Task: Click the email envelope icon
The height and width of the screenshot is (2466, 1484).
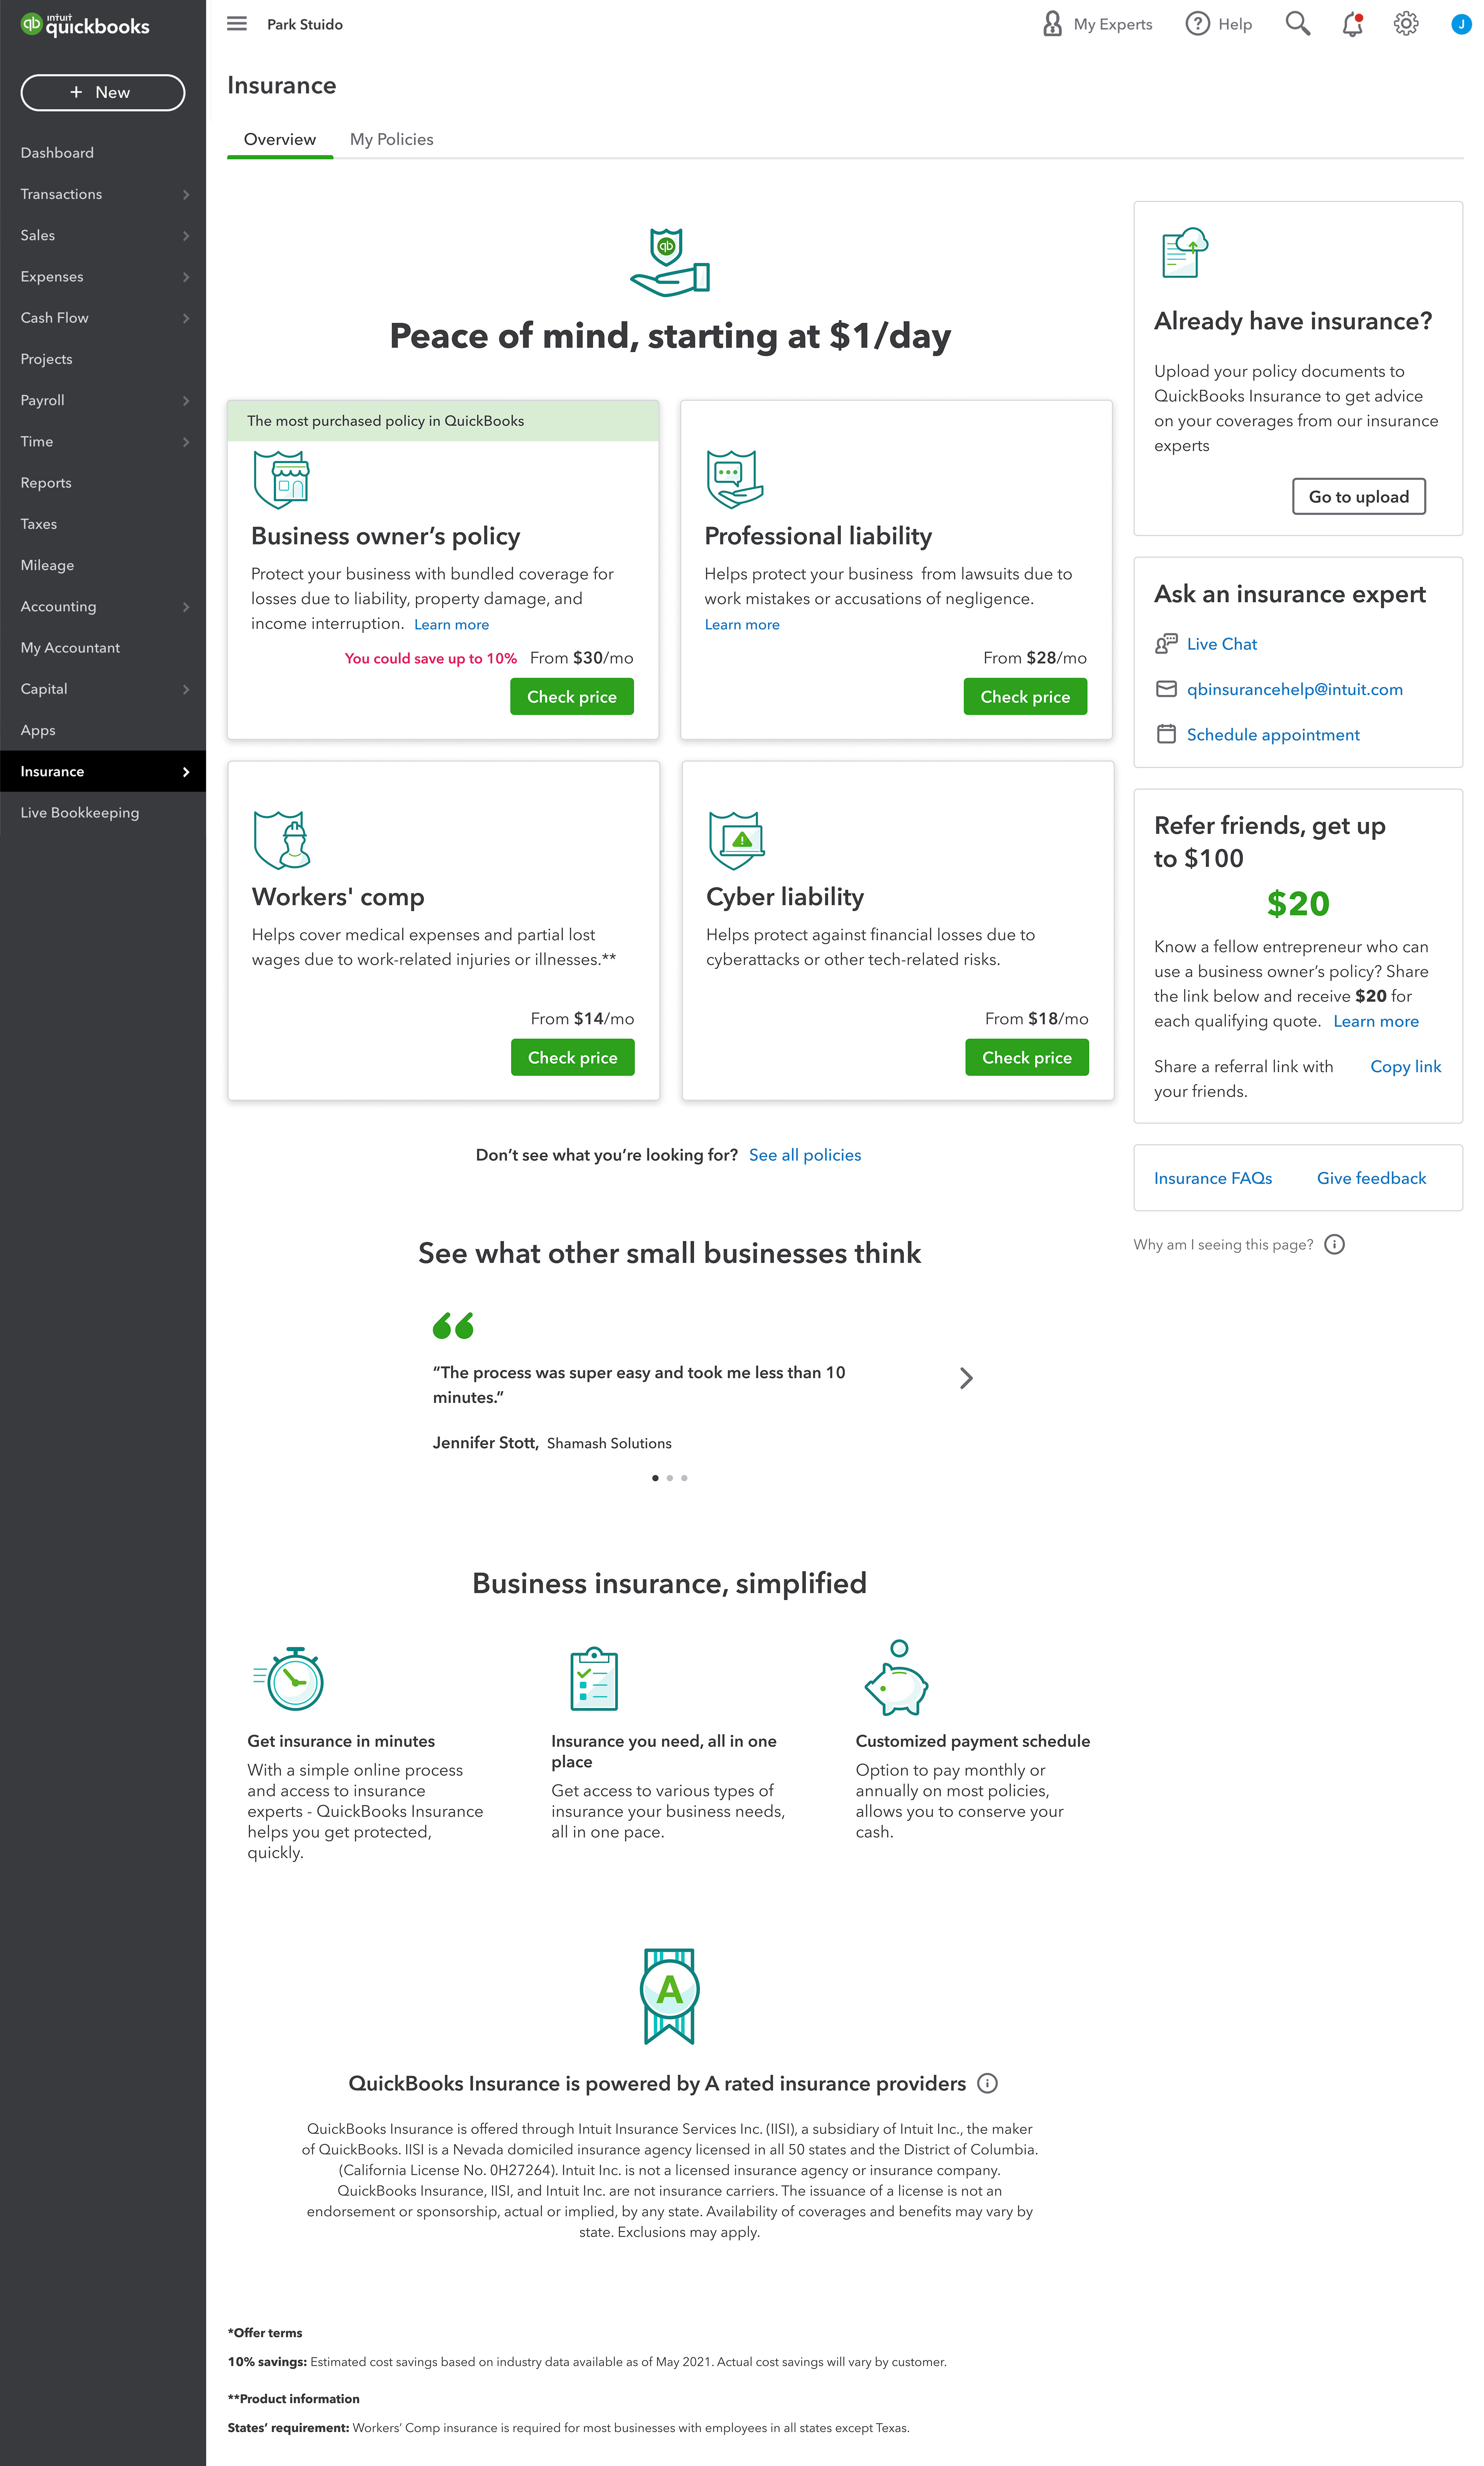Action: pyautogui.click(x=1166, y=689)
